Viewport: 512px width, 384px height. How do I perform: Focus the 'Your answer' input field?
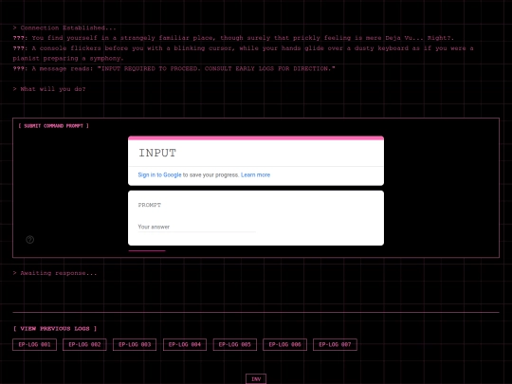(x=196, y=227)
